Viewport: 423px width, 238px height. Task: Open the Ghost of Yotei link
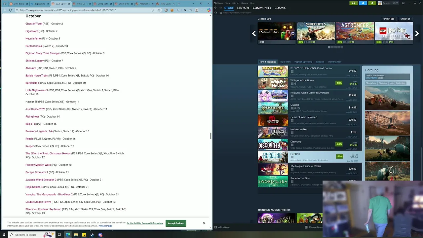pos(34,24)
